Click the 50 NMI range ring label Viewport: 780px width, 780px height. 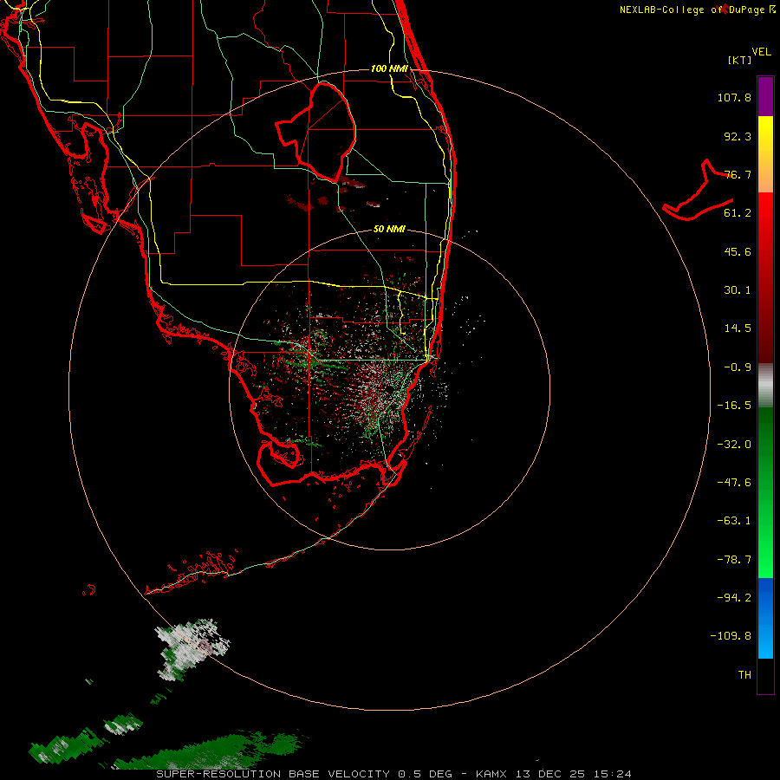tap(389, 230)
